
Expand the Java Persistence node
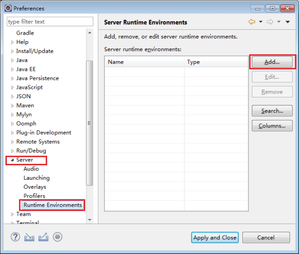12,78
